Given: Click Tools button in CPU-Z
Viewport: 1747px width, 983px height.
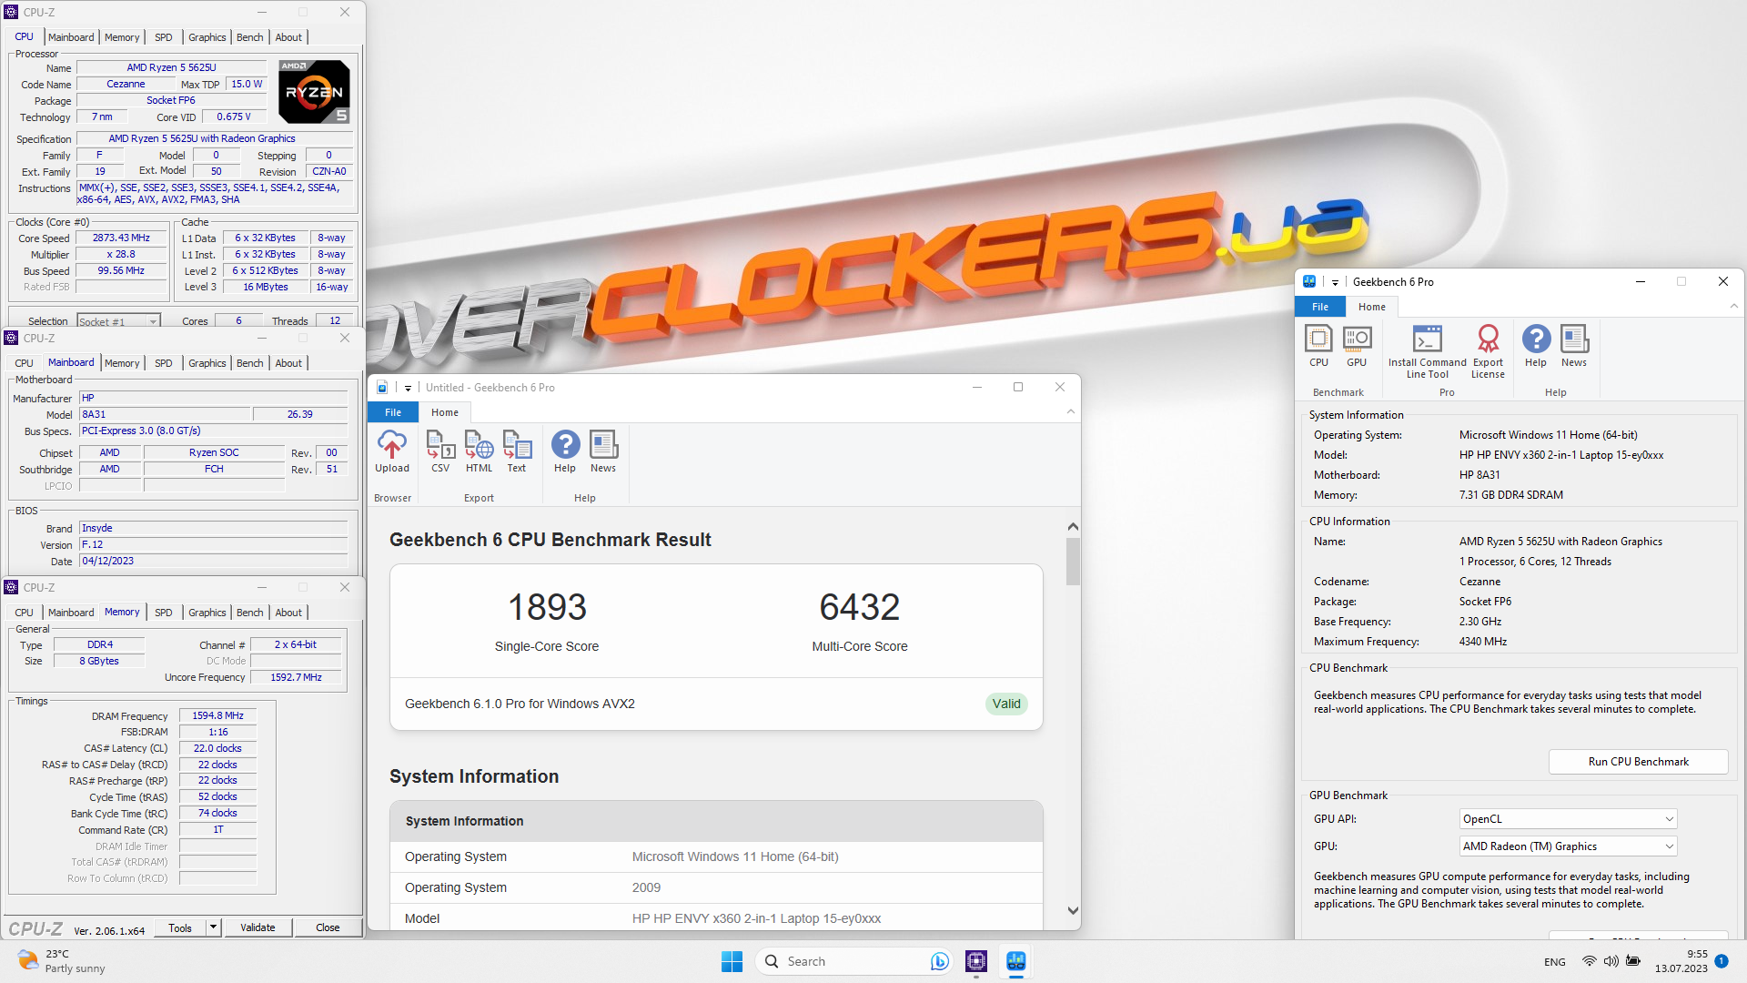Looking at the screenshot, I should 180,927.
